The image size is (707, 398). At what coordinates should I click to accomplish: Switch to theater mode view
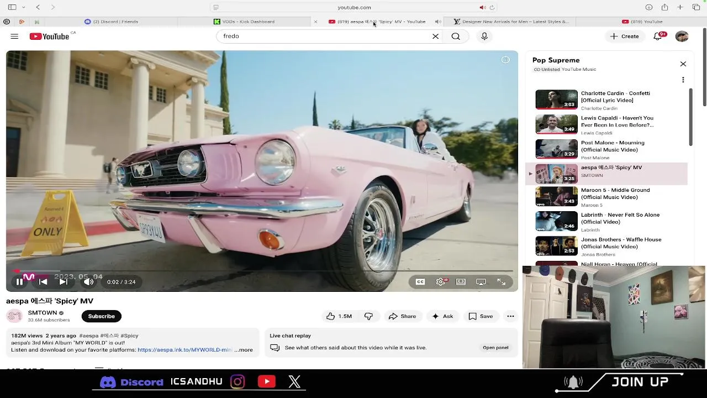point(461,282)
